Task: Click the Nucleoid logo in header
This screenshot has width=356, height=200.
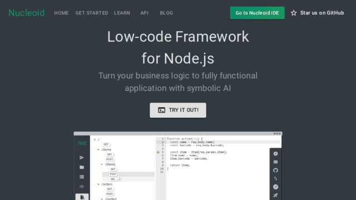Action: pos(26,13)
